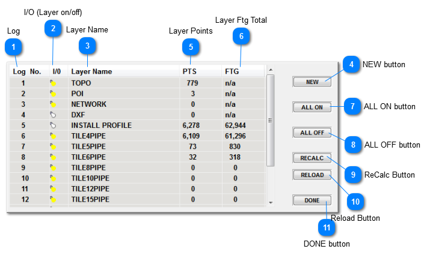430x258 pixels.
Task: Select the TILE4PIPE layer name
Action: 88,136
